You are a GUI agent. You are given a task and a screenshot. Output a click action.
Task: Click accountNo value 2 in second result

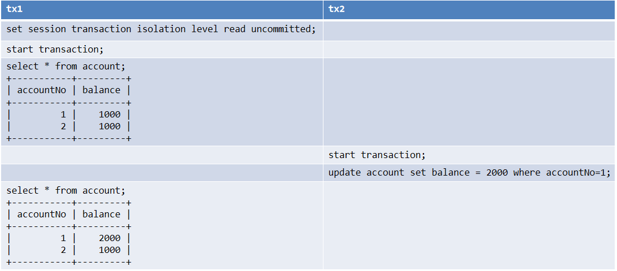point(64,250)
